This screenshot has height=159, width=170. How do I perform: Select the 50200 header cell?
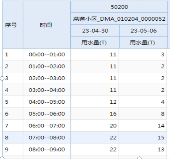pyautogui.click(x=119, y=7)
